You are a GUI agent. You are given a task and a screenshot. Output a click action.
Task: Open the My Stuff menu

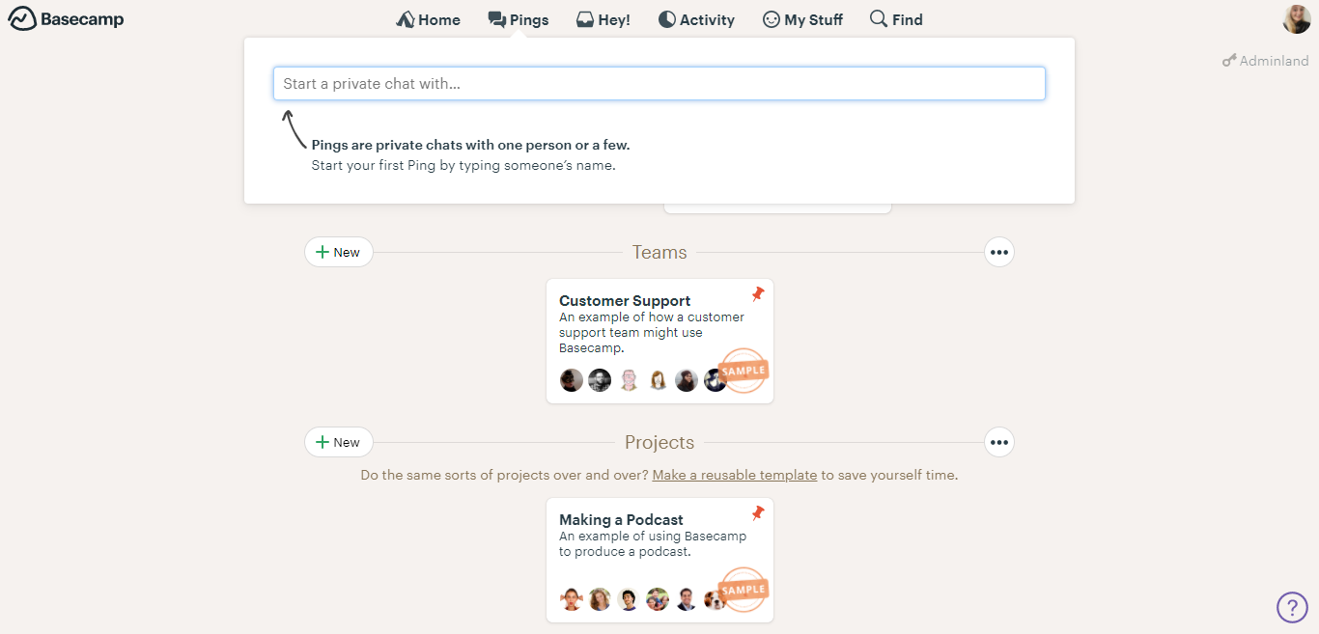click(x=802, y=19)
